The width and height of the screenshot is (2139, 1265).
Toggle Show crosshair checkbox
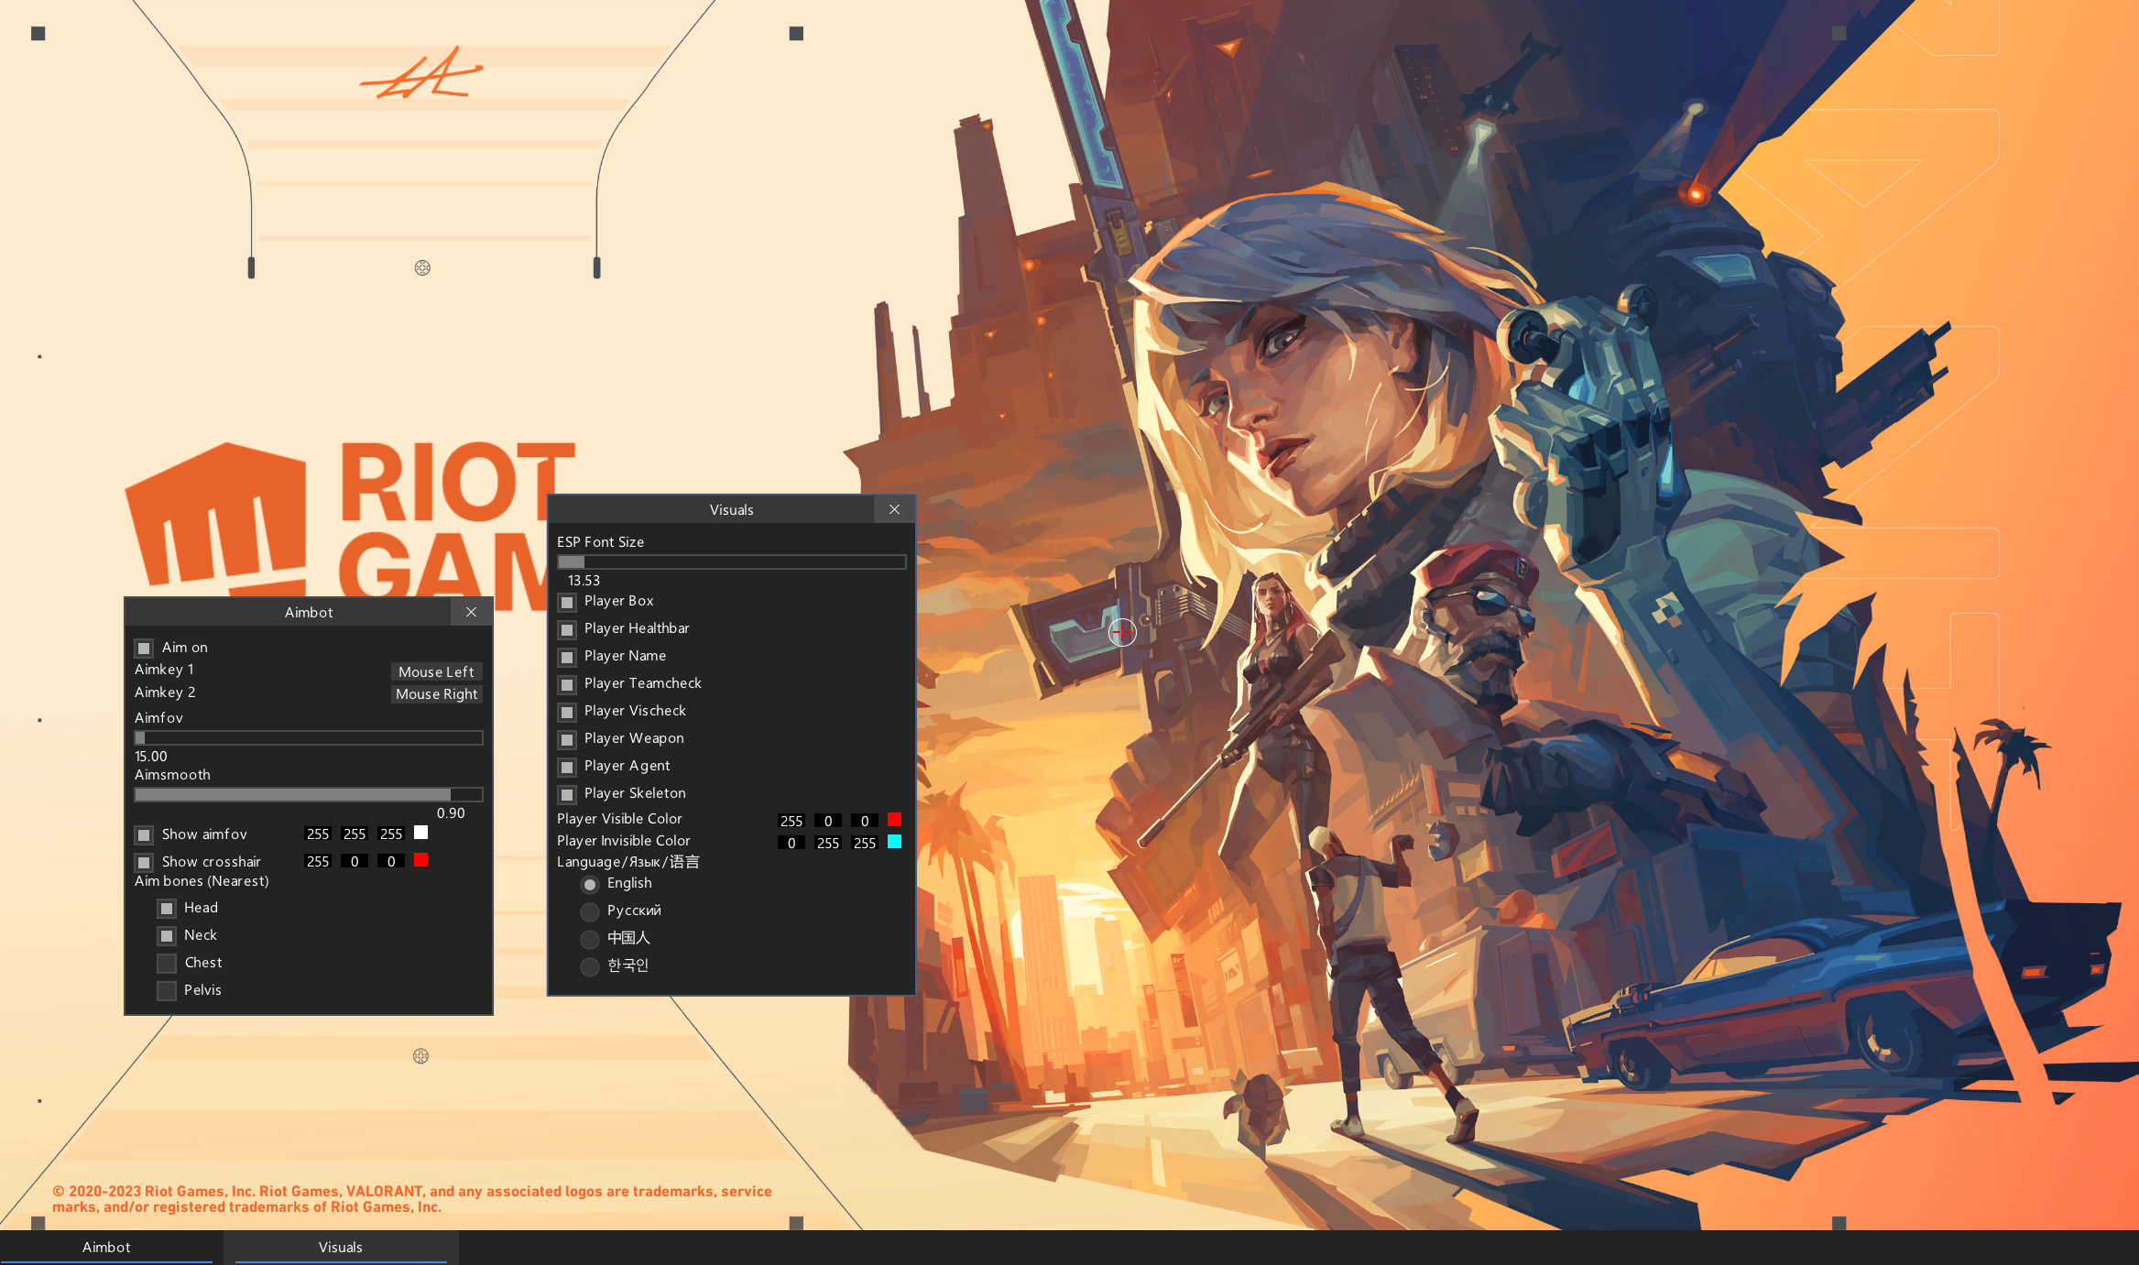(x=144, y=863)
